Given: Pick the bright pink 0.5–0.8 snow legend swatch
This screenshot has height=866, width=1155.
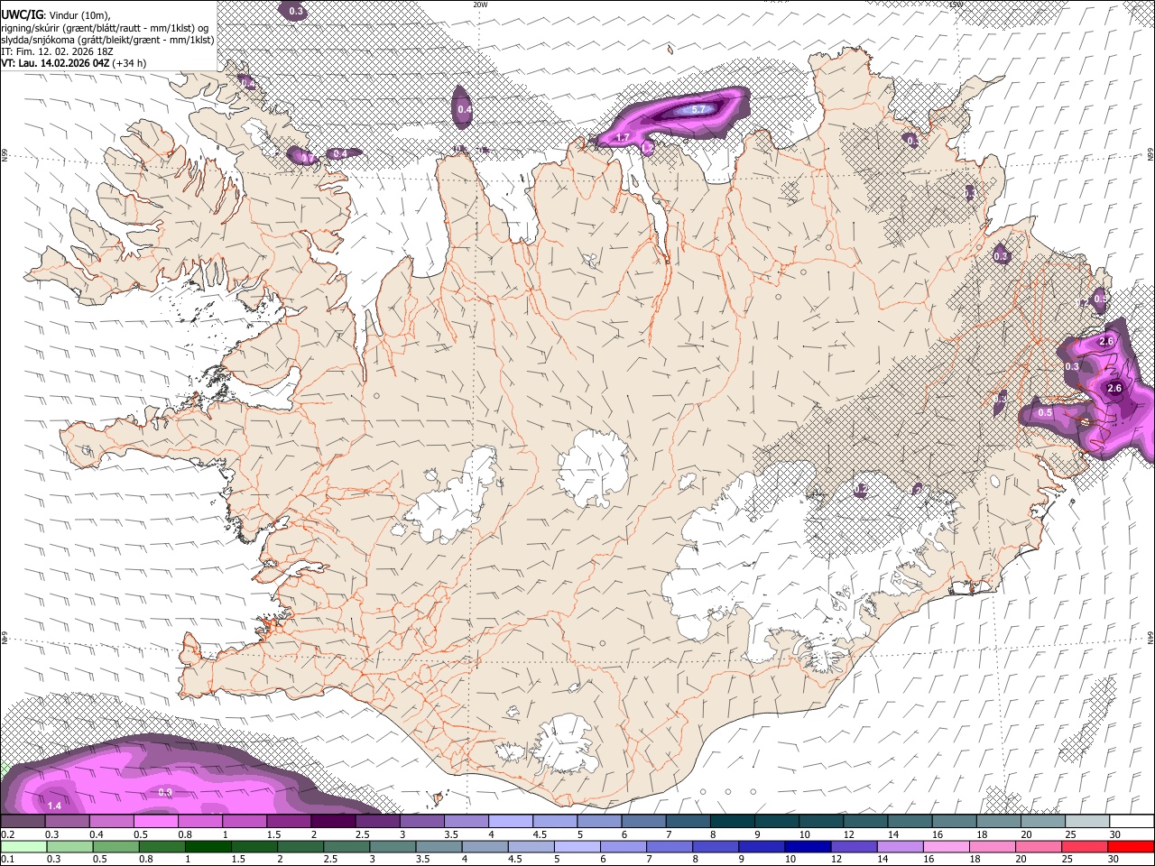Looking at the screenshot, I should pos(155,822).
